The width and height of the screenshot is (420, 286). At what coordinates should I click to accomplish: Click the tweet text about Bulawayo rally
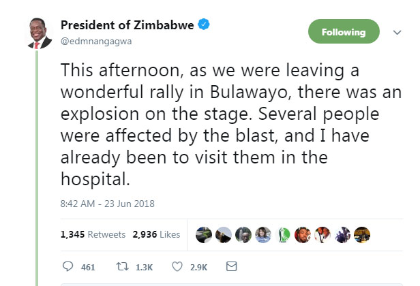(218, 124)
